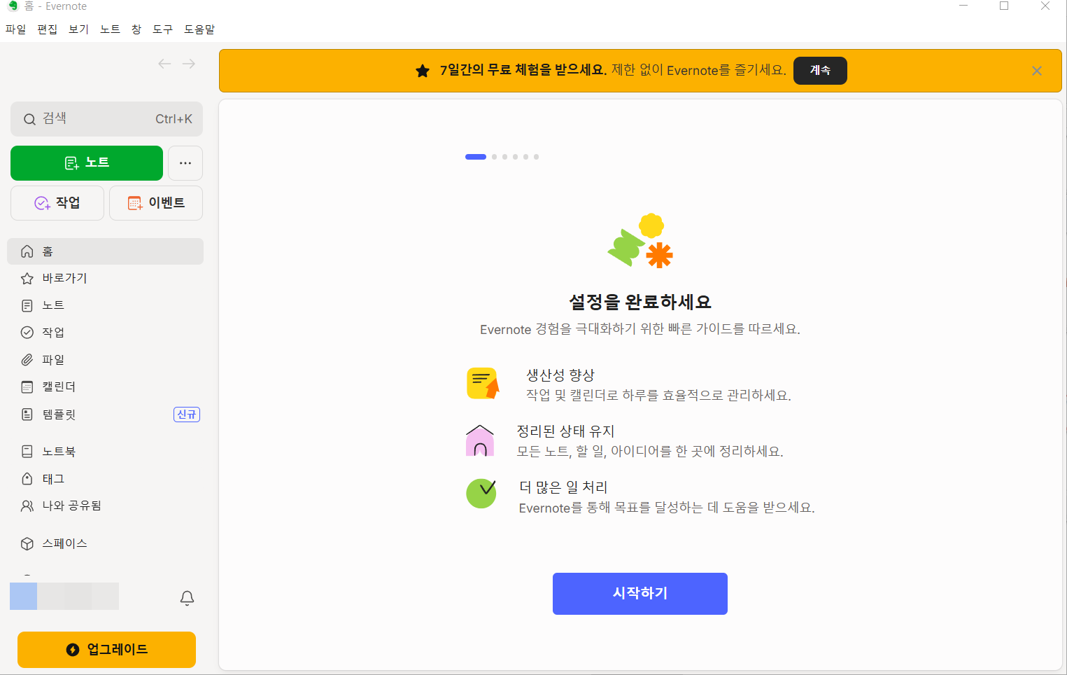This screenshot has height=675, width=1067.
Task: Open the 창 menu
Action: [136, 29]
